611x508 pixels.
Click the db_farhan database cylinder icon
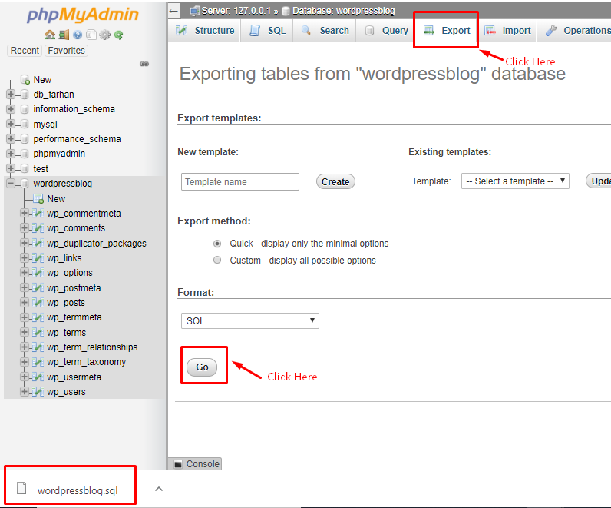click(25, 95)
